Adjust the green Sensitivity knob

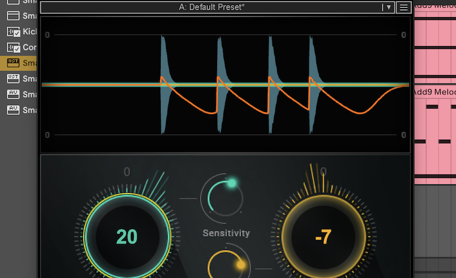(222, 196)
